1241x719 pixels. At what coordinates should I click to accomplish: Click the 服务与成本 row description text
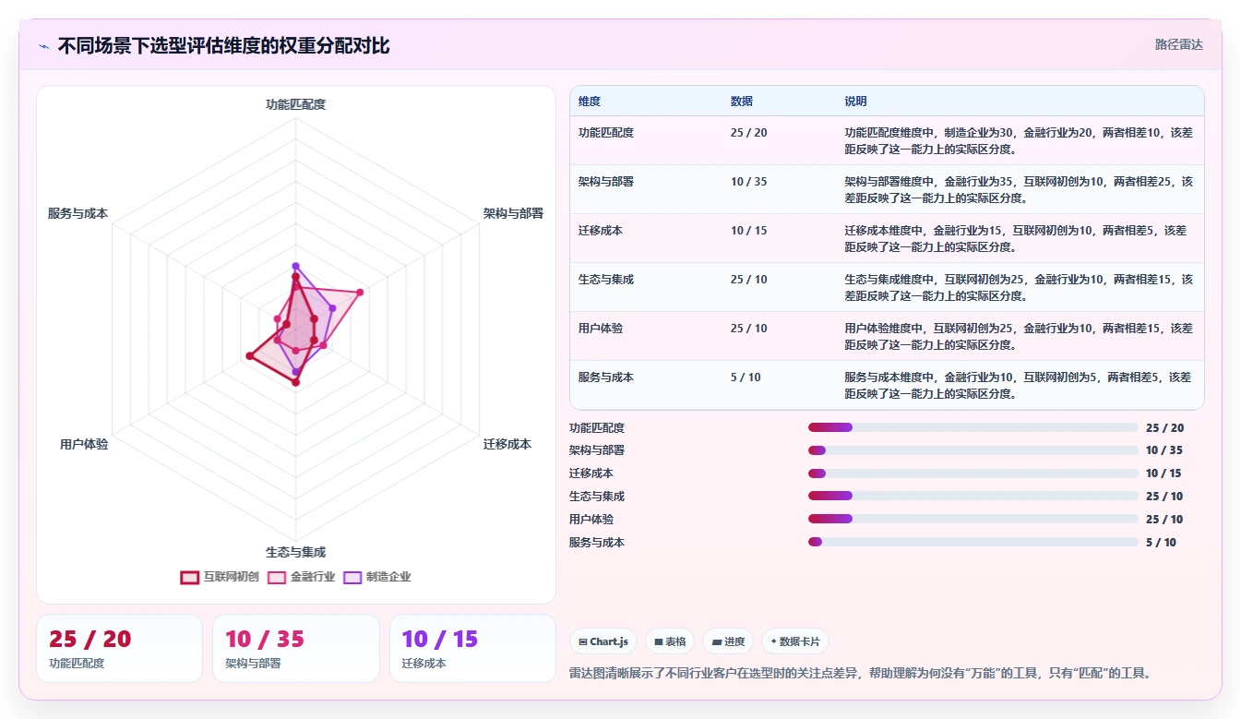pos(1019,385)
